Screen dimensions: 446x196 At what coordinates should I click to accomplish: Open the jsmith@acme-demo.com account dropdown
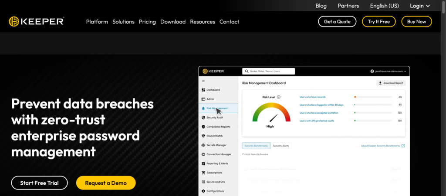pyautogui.click(x=388, y=71)
